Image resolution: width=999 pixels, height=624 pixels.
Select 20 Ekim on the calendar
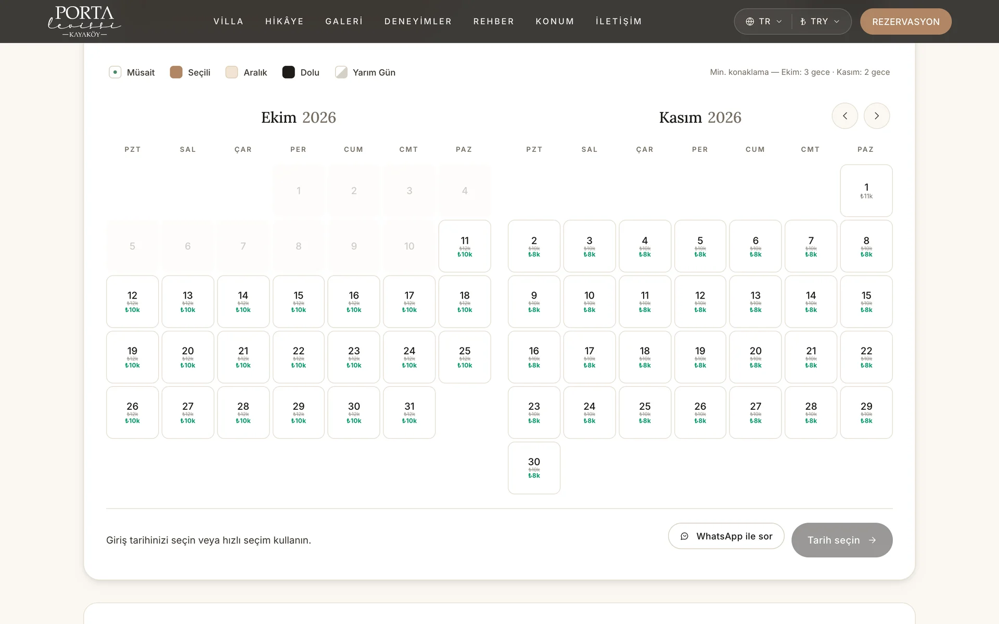click(188, 357)
